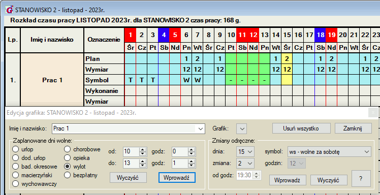The height and width of the screenshot is (195, 380).
Task: Click the od godz time field 19:30
Action: pos(245,175)
